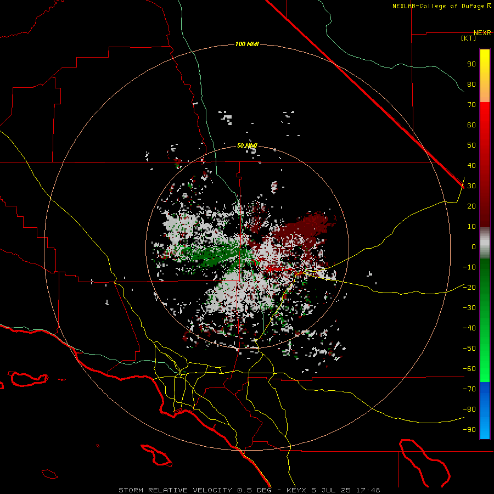
Task: Click the gray zero-velocity segment of color bar
Action: (485, 243)
